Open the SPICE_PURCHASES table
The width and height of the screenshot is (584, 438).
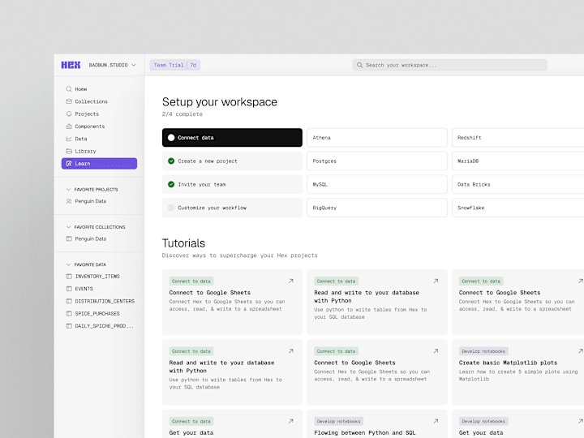(x=97, y=314)
